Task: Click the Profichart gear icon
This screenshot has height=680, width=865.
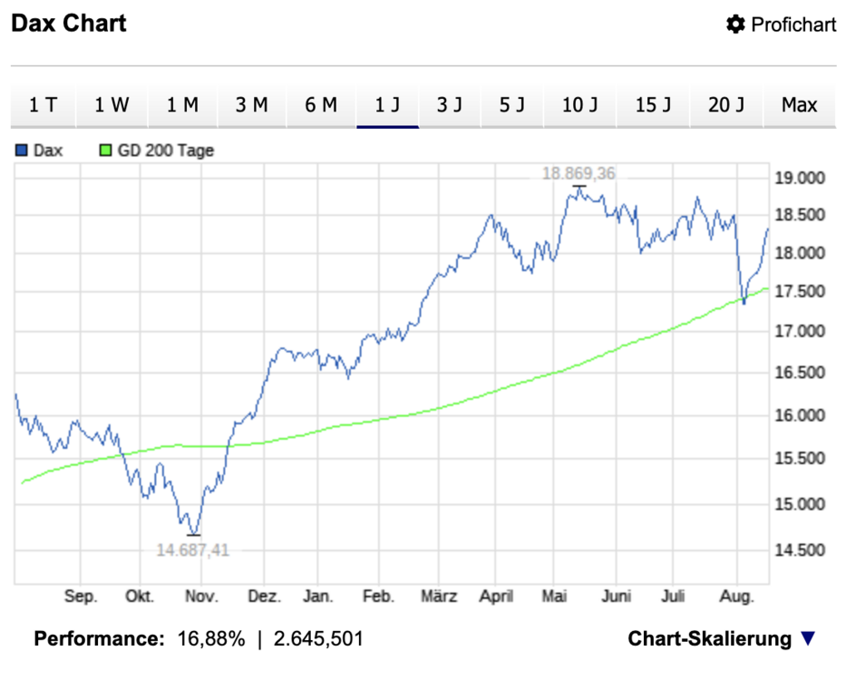Action: [735, 24]
